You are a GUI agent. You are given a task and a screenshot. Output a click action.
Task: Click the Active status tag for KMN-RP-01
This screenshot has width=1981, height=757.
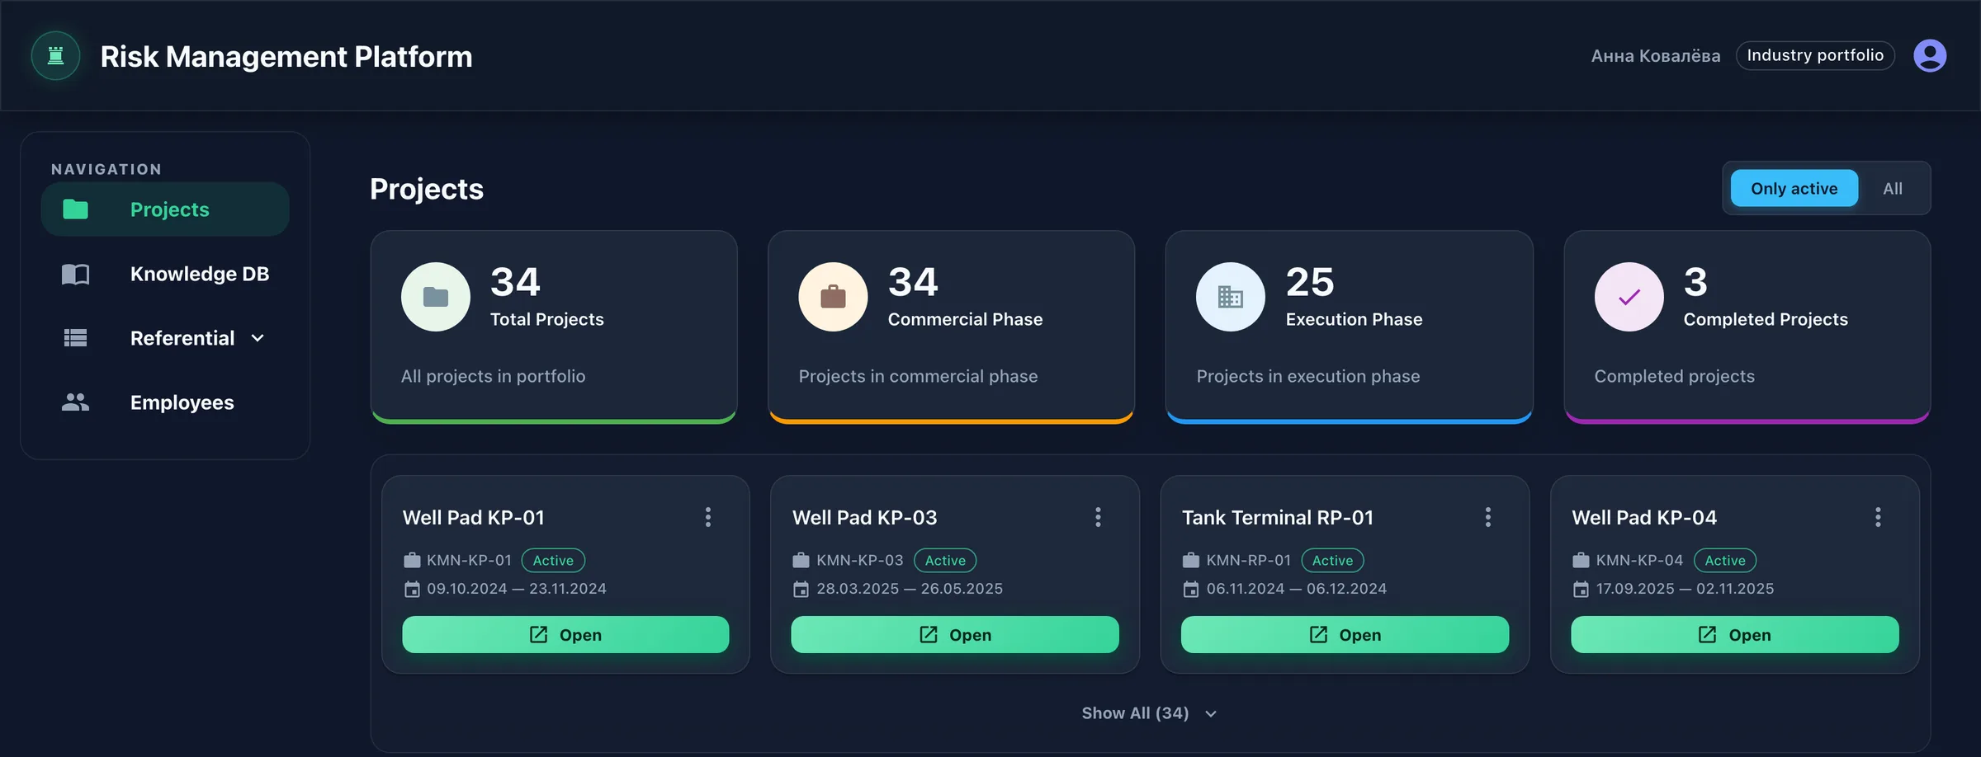coord(1332,561)
